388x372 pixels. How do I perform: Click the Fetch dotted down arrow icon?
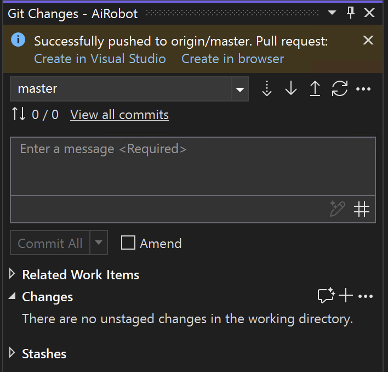[x=267, y=88]
